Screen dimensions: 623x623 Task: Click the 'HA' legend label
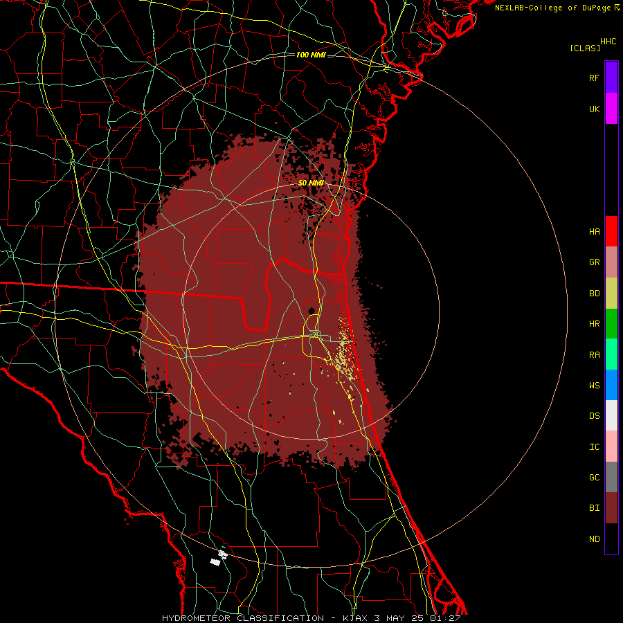tap(594, 232)
